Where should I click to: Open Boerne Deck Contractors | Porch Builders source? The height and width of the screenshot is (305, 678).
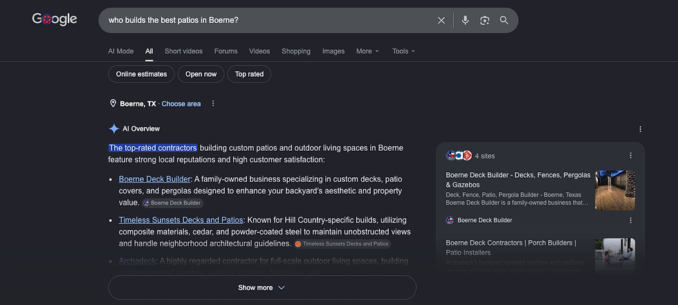pyautogui.click(x=511, y=248)
